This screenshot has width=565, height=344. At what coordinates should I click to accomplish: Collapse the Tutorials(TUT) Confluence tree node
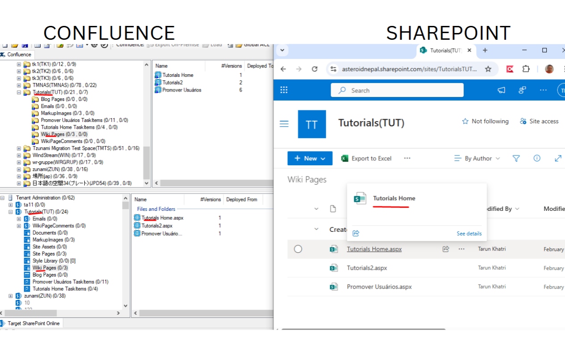(x=19, y=92)
